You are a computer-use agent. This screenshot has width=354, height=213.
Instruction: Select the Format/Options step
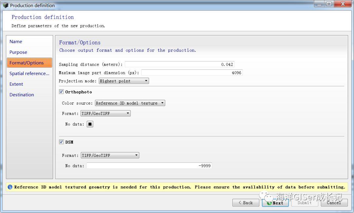pyautogui.click(x=29, y=63)
